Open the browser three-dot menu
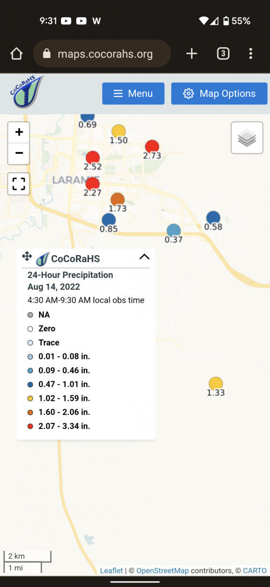This screenshot has height=587, width=270. point(251,54)
